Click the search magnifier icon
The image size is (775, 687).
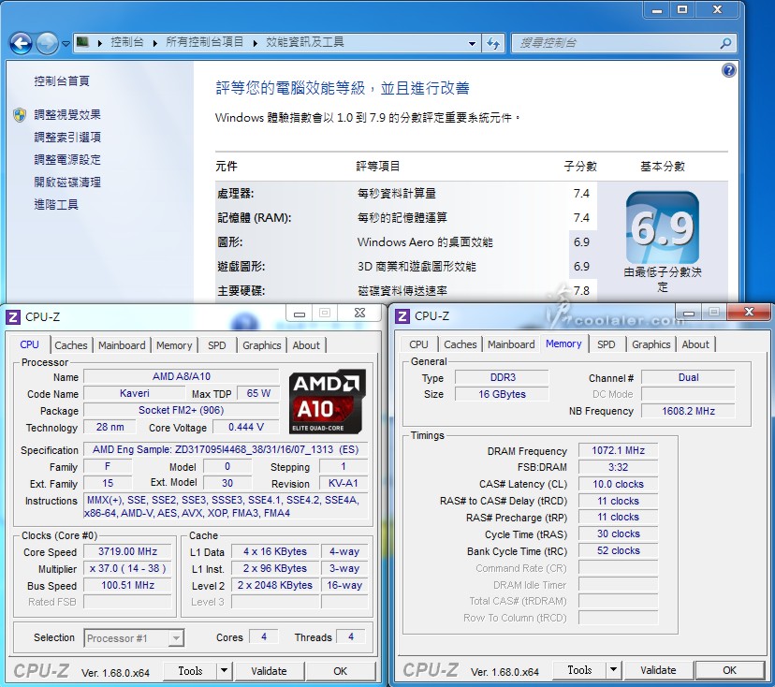pos(725,43)
